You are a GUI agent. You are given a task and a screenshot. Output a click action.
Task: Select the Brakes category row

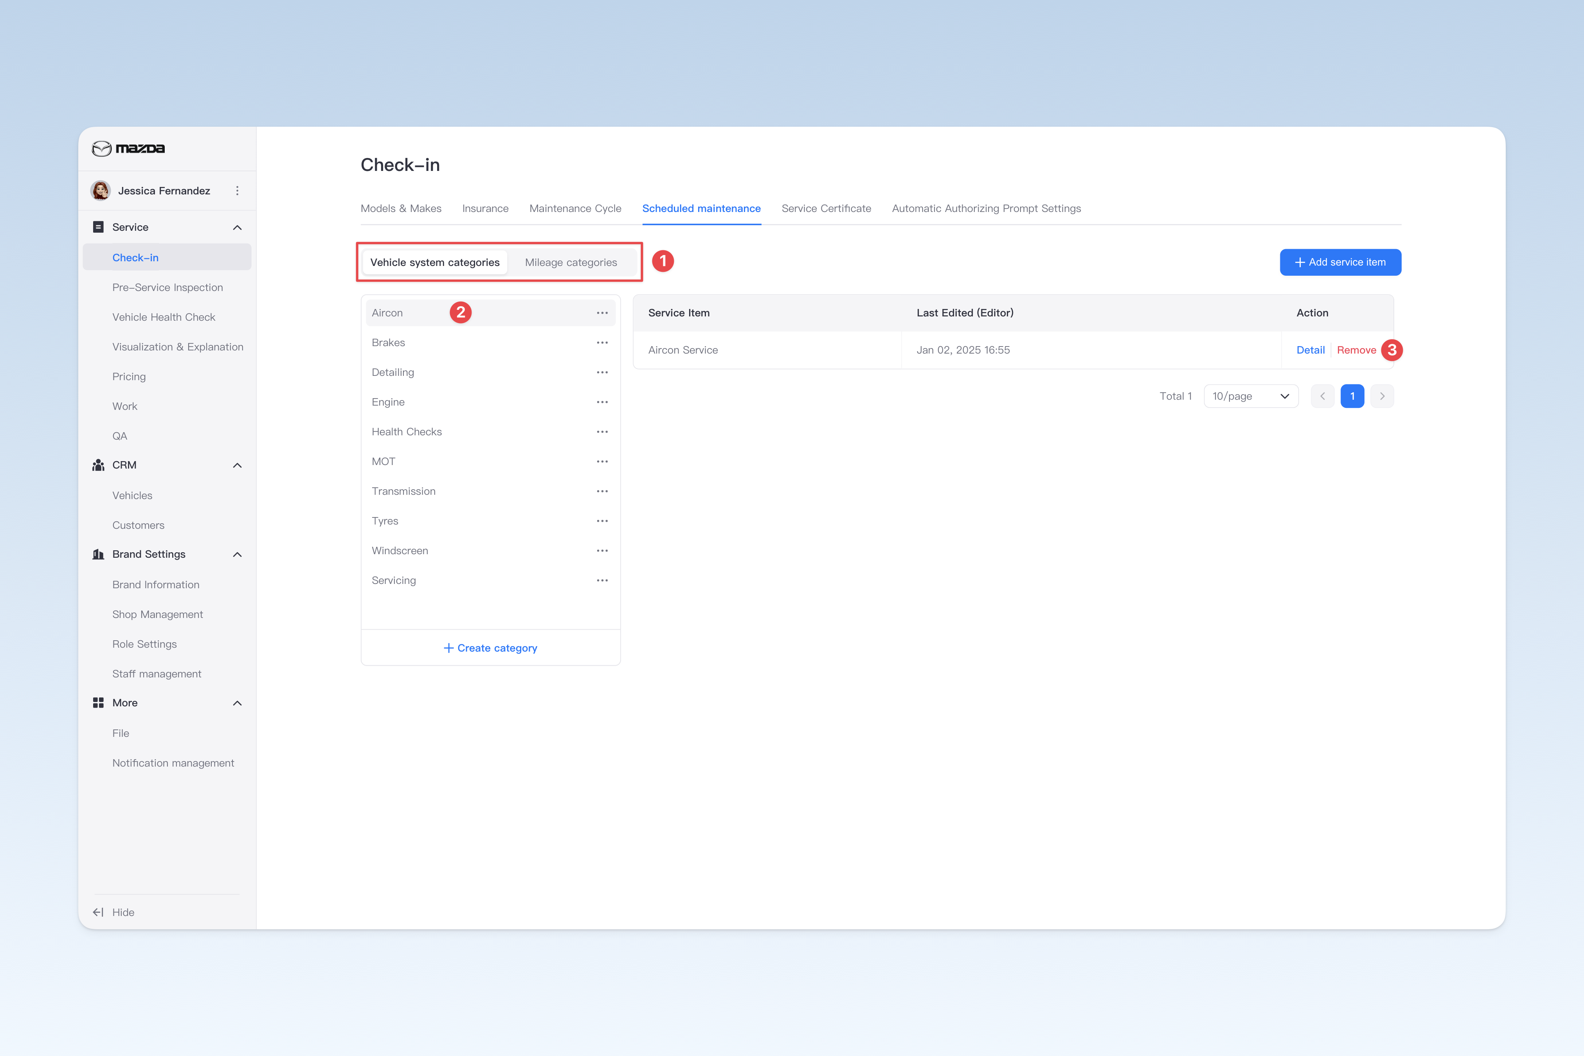pos(490,343)
